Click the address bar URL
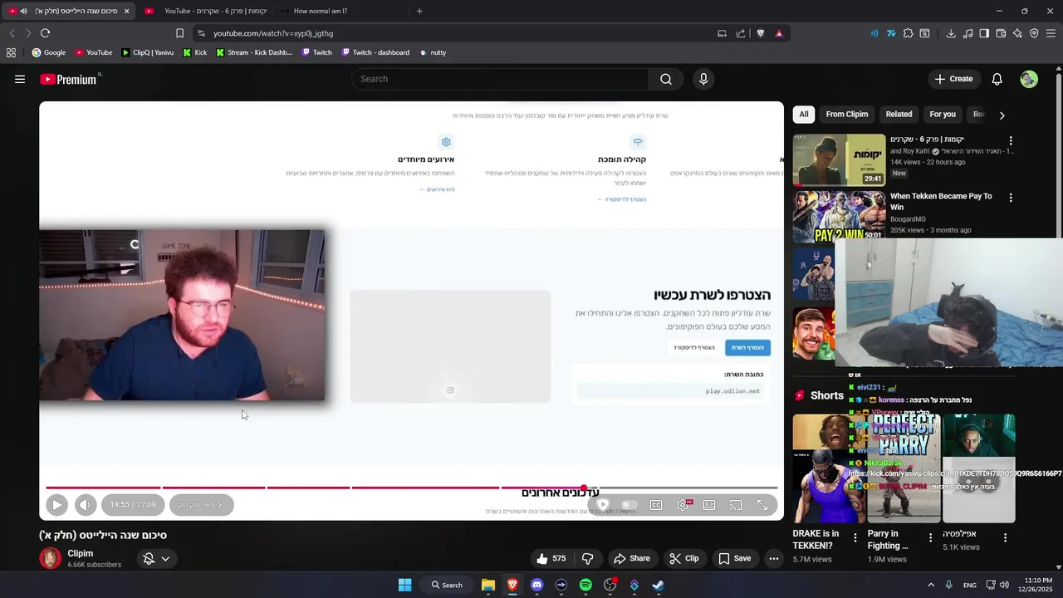 (x=273, y=33)
